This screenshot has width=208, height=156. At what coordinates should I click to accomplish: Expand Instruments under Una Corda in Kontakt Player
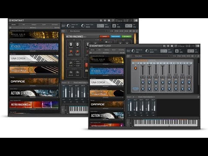[x=107, y=86]
